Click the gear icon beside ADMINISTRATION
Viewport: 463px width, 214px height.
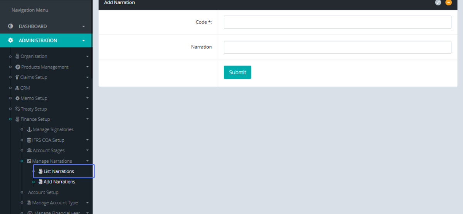[10, 40]
